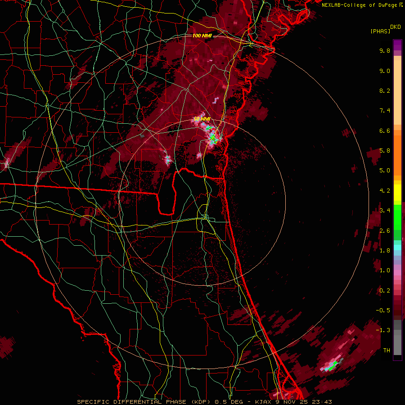This screenshot has height=405, width=405.
Task: Click the 9.0 value on the color scale
Action: (x=385, y=71)
